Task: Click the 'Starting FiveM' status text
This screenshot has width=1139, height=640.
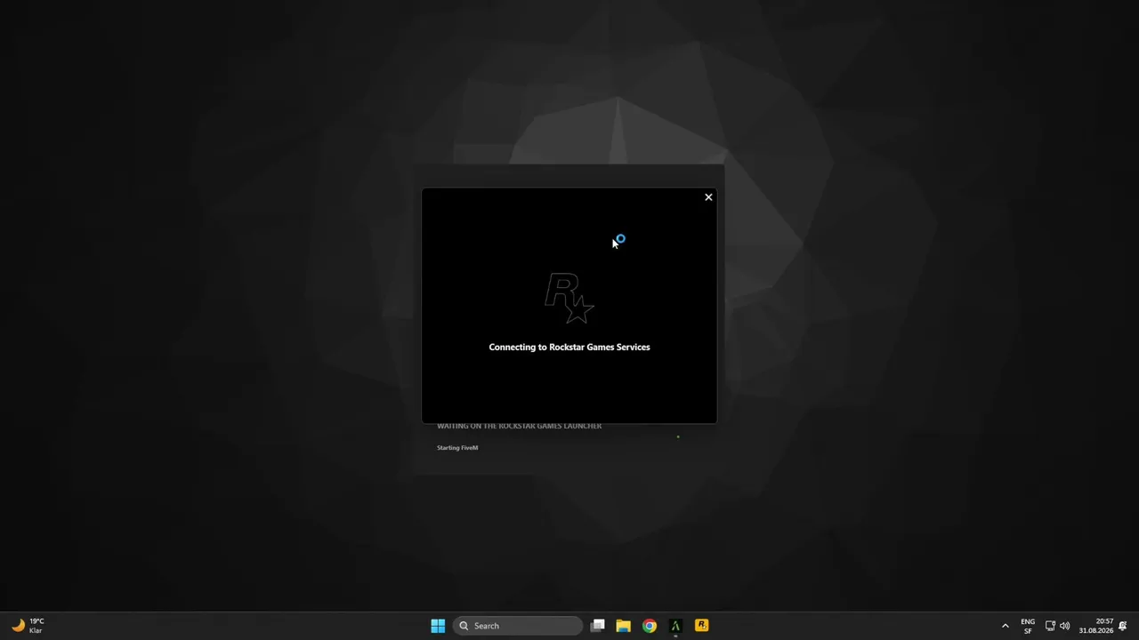Action: point(457,448)
